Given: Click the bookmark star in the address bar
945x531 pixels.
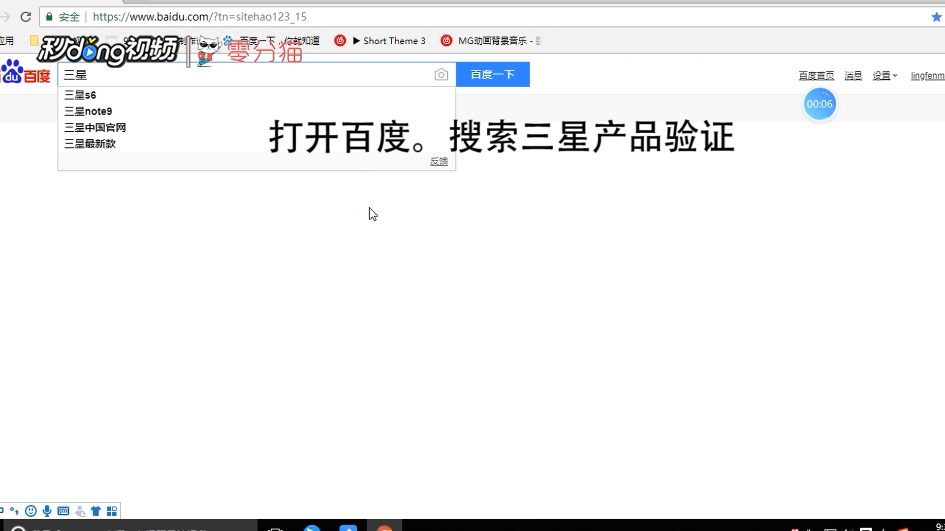Looking at the screenshot, I should pyautogui.click(x=936, y=17).
